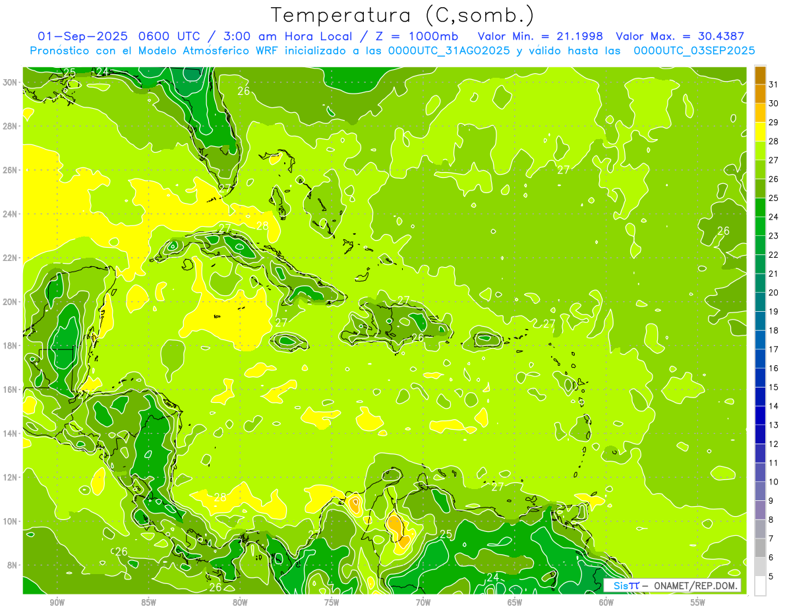Select the "0000UTC_31AGO2025" initialization time
The height and width of the screenshot is (611, 791).
[x=449, y=51]
